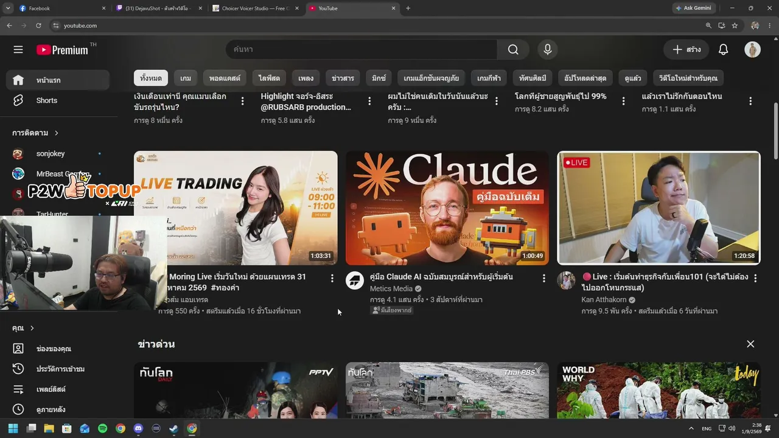Start voice search with the microphone
This screenshot has height=438, width=779.
[548, 50]
